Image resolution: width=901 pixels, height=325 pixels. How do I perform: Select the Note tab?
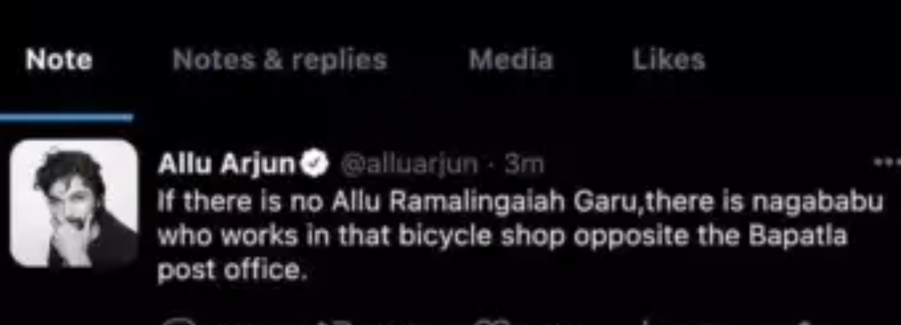(x=59, y=59)
